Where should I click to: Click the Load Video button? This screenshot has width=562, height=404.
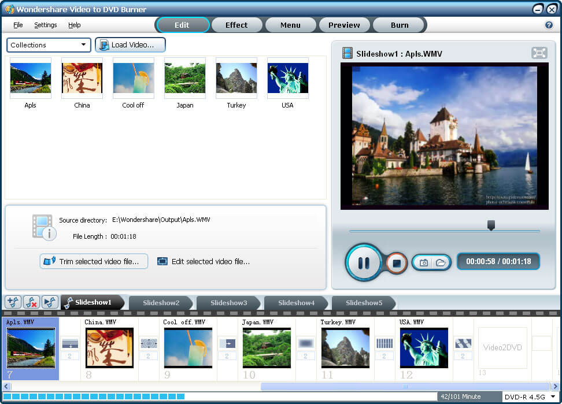(131, 45)
